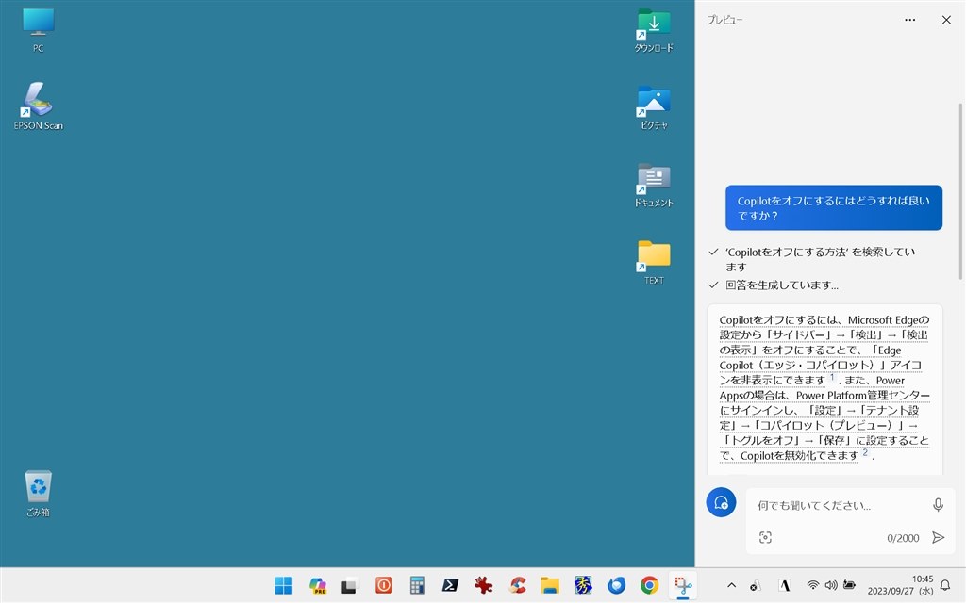Click the battery status tray icon
This screenshot has width=966, height=603.
[x=850, y=585]
